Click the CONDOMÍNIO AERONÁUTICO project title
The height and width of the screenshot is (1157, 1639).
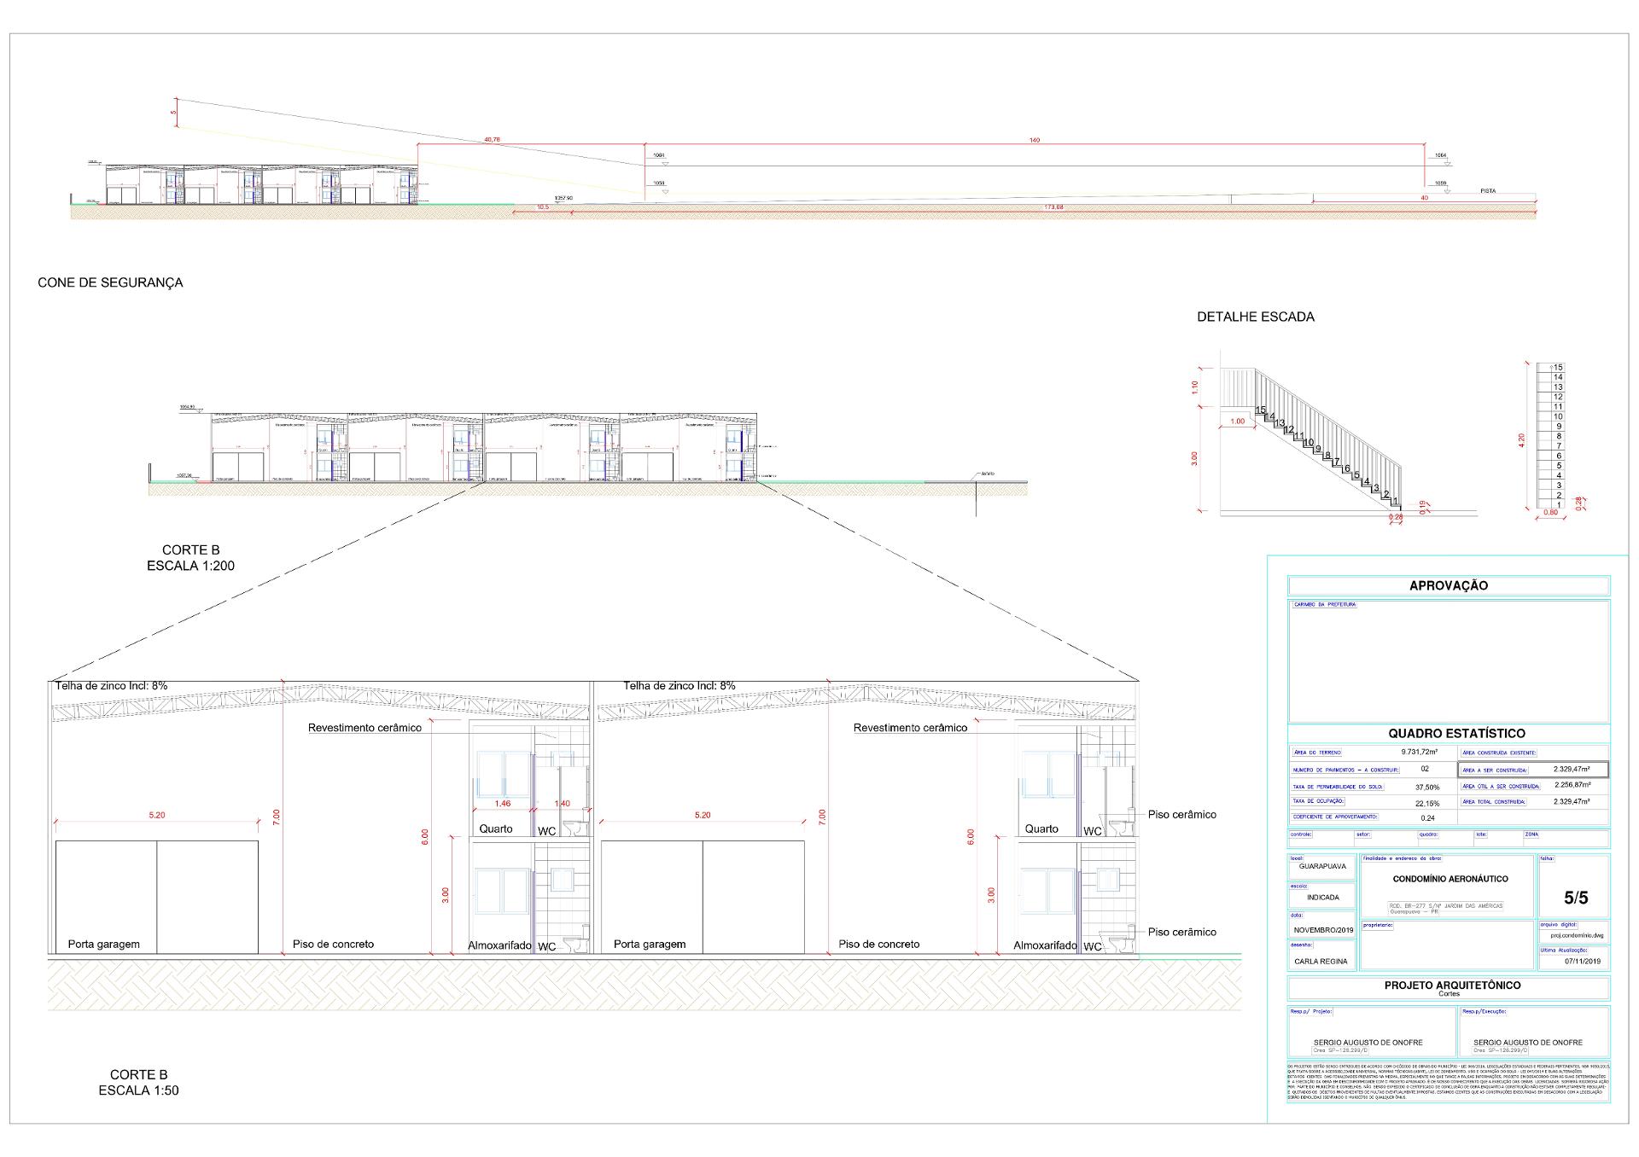click(1450, 879)
